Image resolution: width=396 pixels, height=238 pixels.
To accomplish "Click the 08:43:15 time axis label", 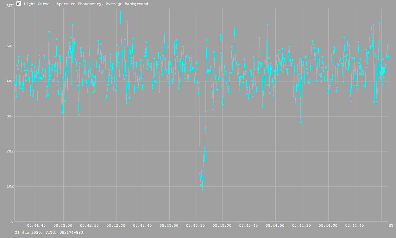I will [196, 226].
